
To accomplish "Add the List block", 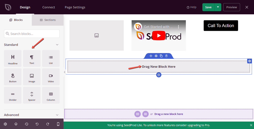I will click(51, 58).
